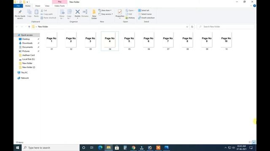
Task: Click Cut in Clipboard group
Action: (x=44, y=10)
